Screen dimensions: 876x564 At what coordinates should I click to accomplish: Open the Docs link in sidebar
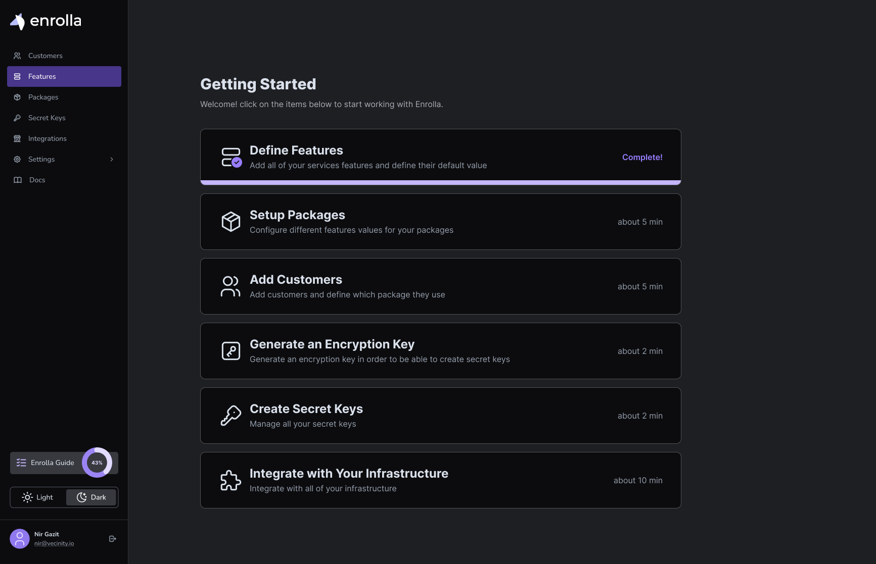pyautogui.click(x=64, y=180)
